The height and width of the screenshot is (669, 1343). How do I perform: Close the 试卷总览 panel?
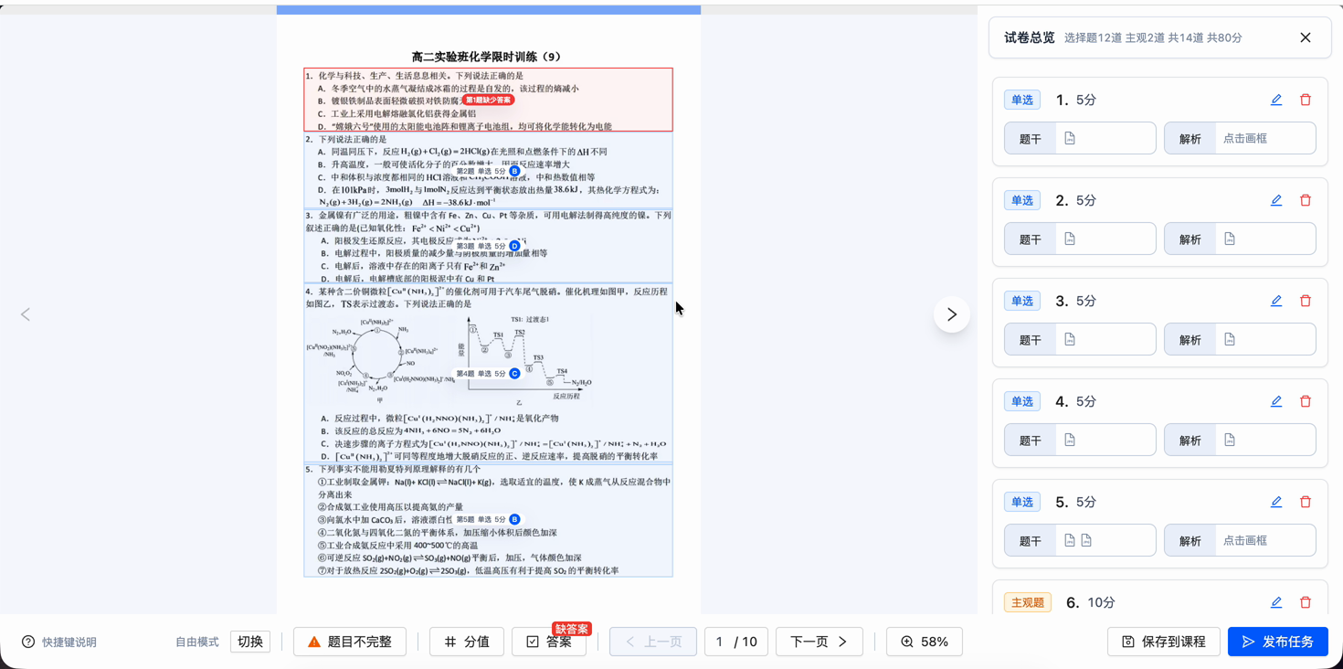[1306, 37]
